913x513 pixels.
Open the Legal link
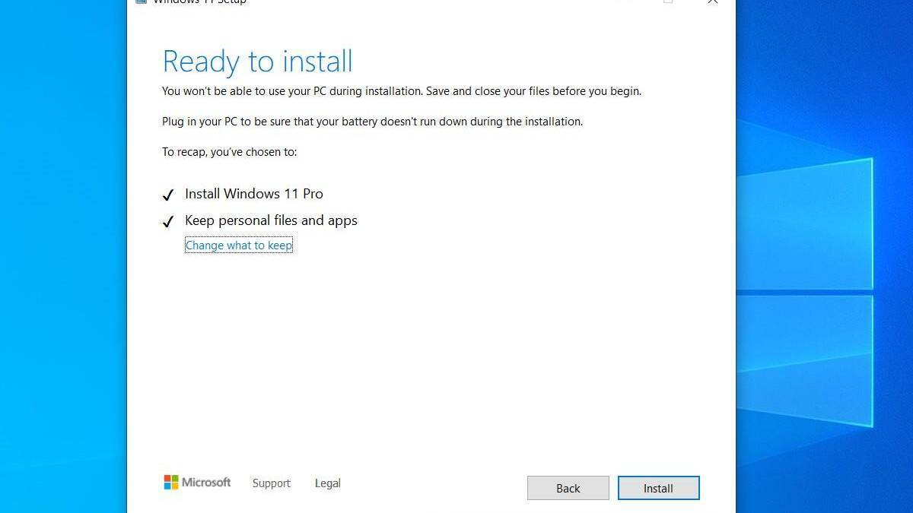pyautogui.click(x=328, y=483)
